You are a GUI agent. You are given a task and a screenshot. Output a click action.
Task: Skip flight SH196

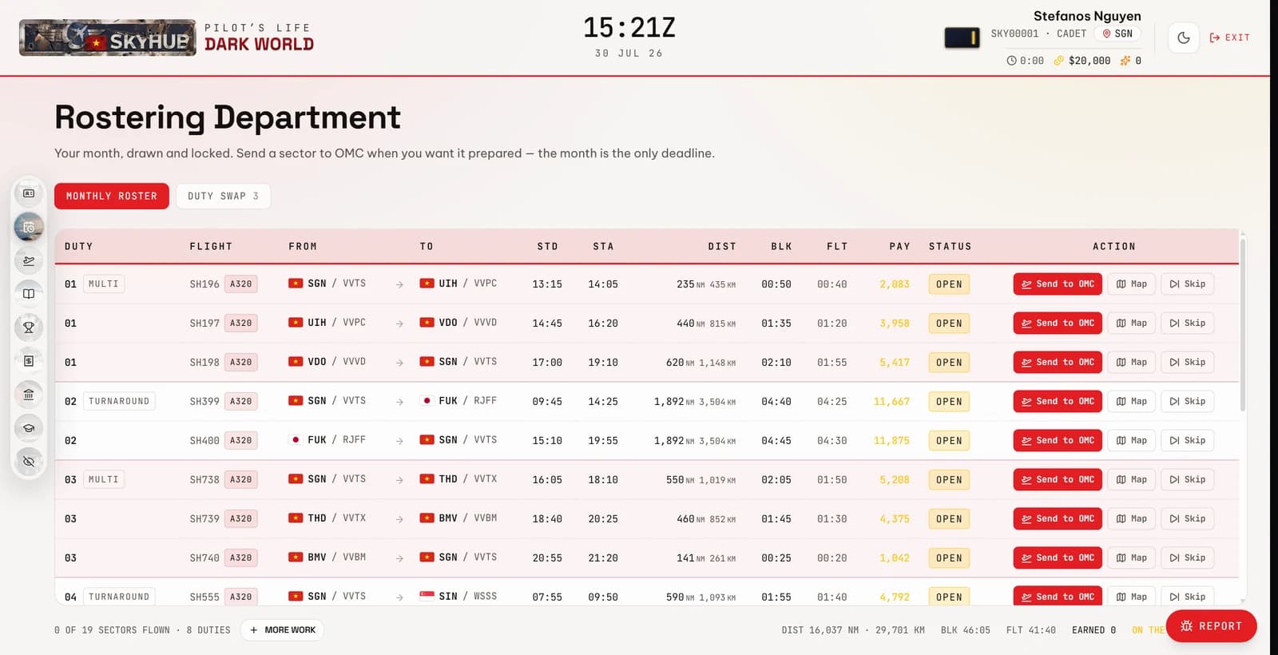pos(1187,284)
